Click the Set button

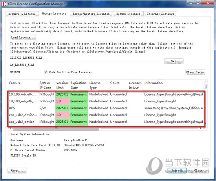pyautogui.click(x=174, y=61)
